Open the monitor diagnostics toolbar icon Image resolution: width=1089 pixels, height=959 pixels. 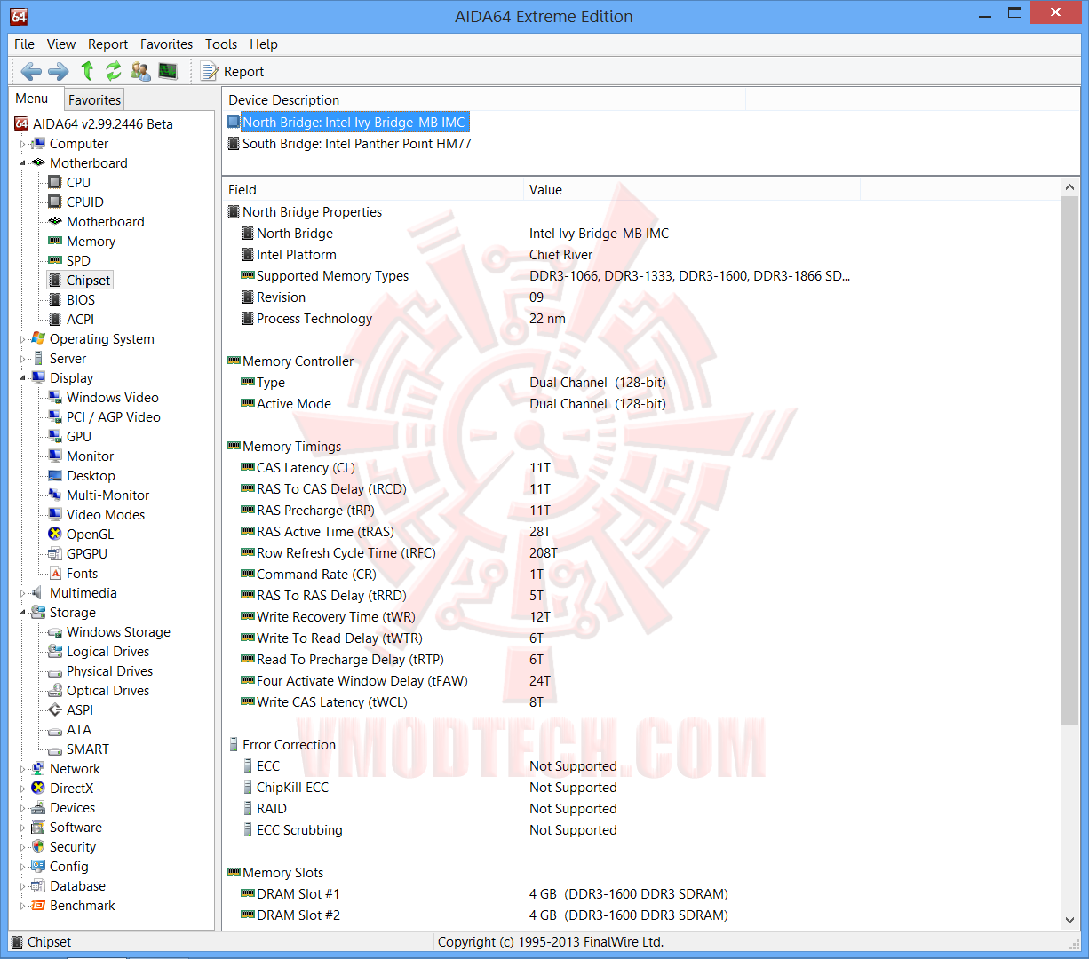pyautogui.click(x=167, y=71)
